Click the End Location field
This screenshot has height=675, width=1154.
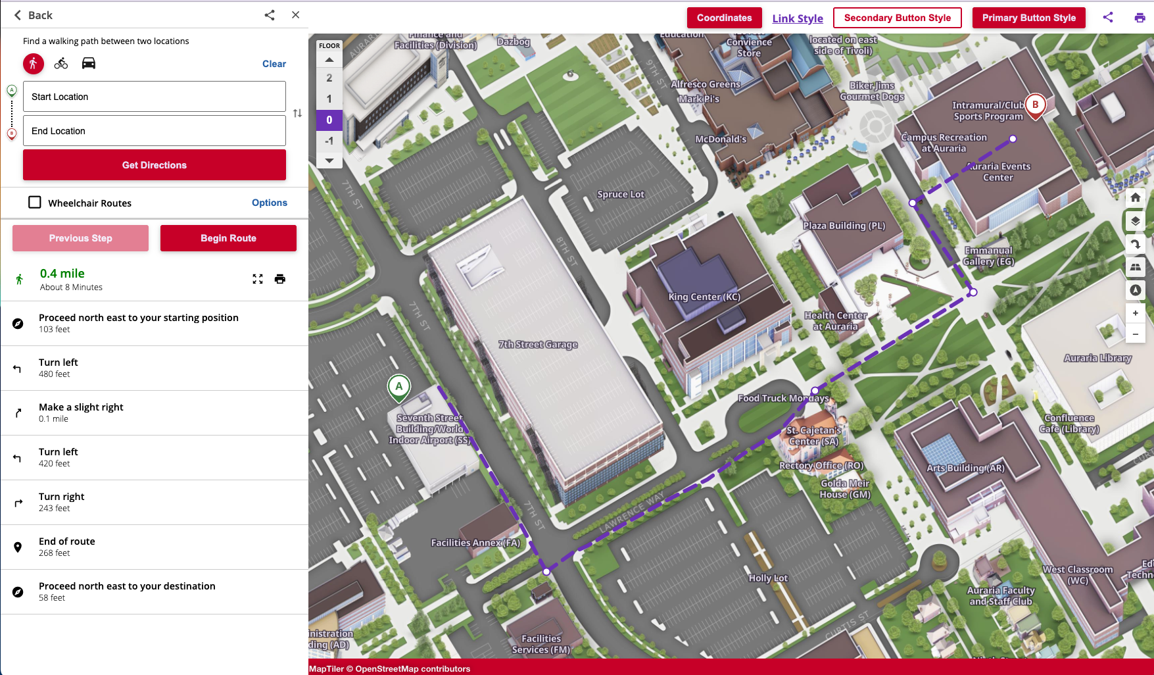[x=155, y=131]
